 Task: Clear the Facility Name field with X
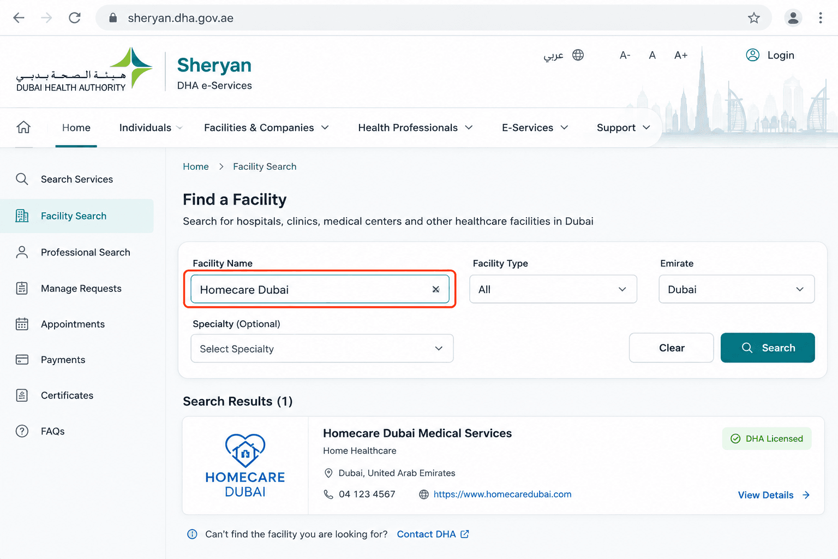pos(436,289)
